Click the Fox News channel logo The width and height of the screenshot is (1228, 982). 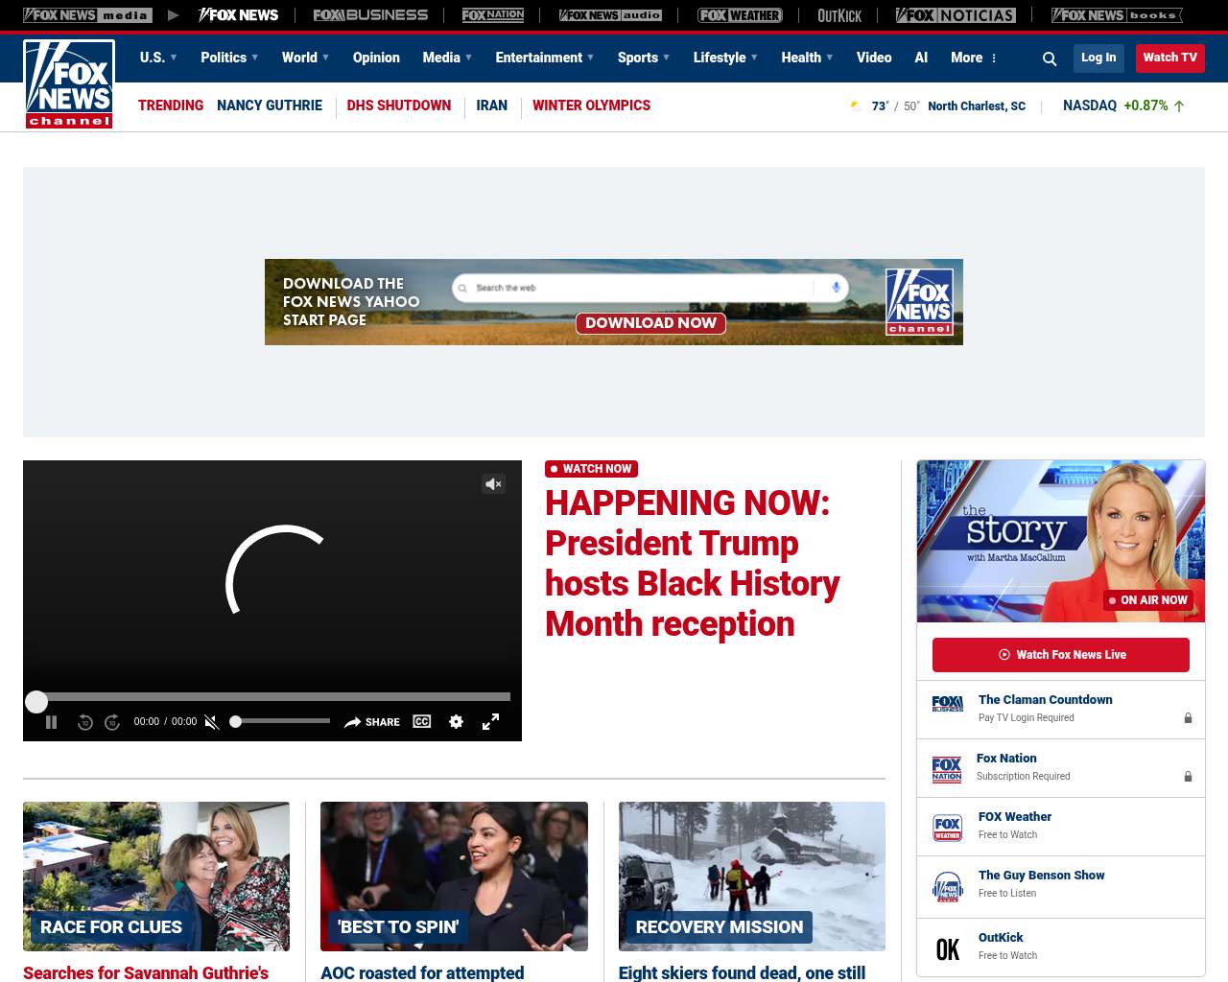pos(69,83)
